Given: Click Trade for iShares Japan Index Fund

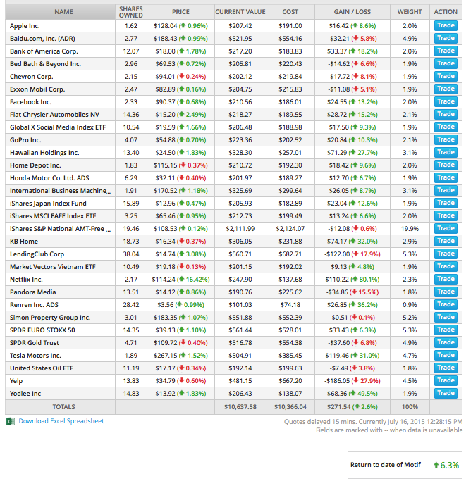Looking at the screenshot, I should coord(446,203).
